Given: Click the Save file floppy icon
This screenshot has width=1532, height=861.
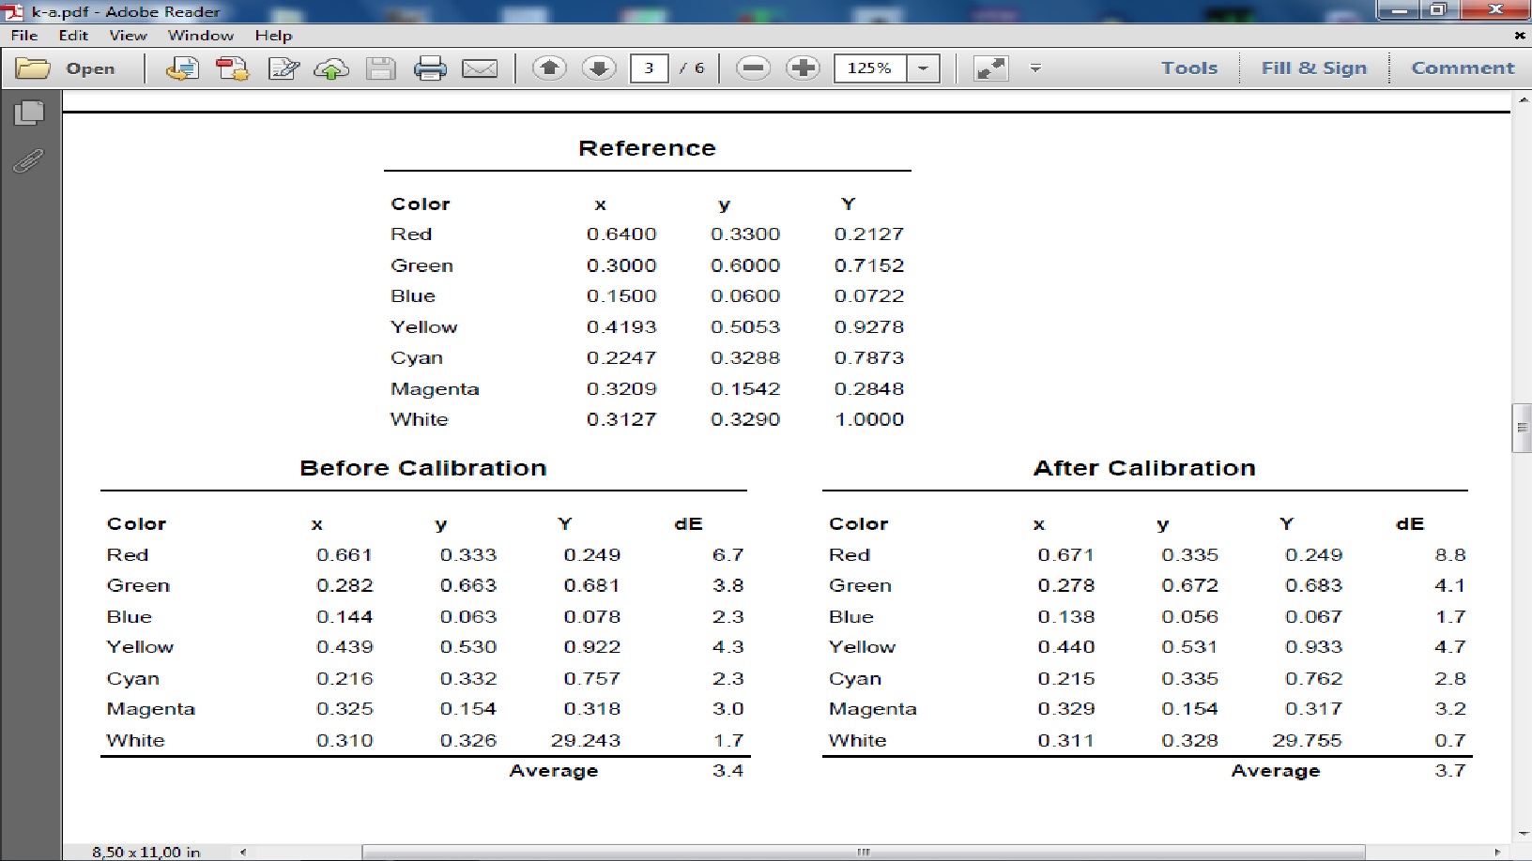Looking at the screenshot, I should click(380, 68).
